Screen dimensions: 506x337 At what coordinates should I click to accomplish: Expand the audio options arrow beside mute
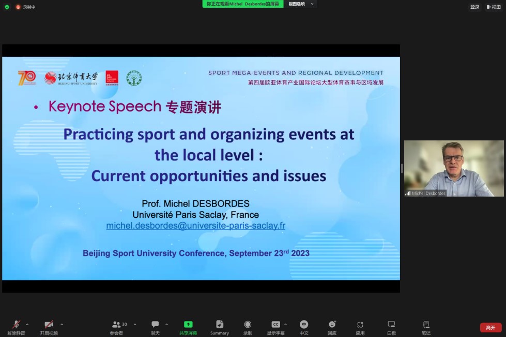(x=27, y=325)
